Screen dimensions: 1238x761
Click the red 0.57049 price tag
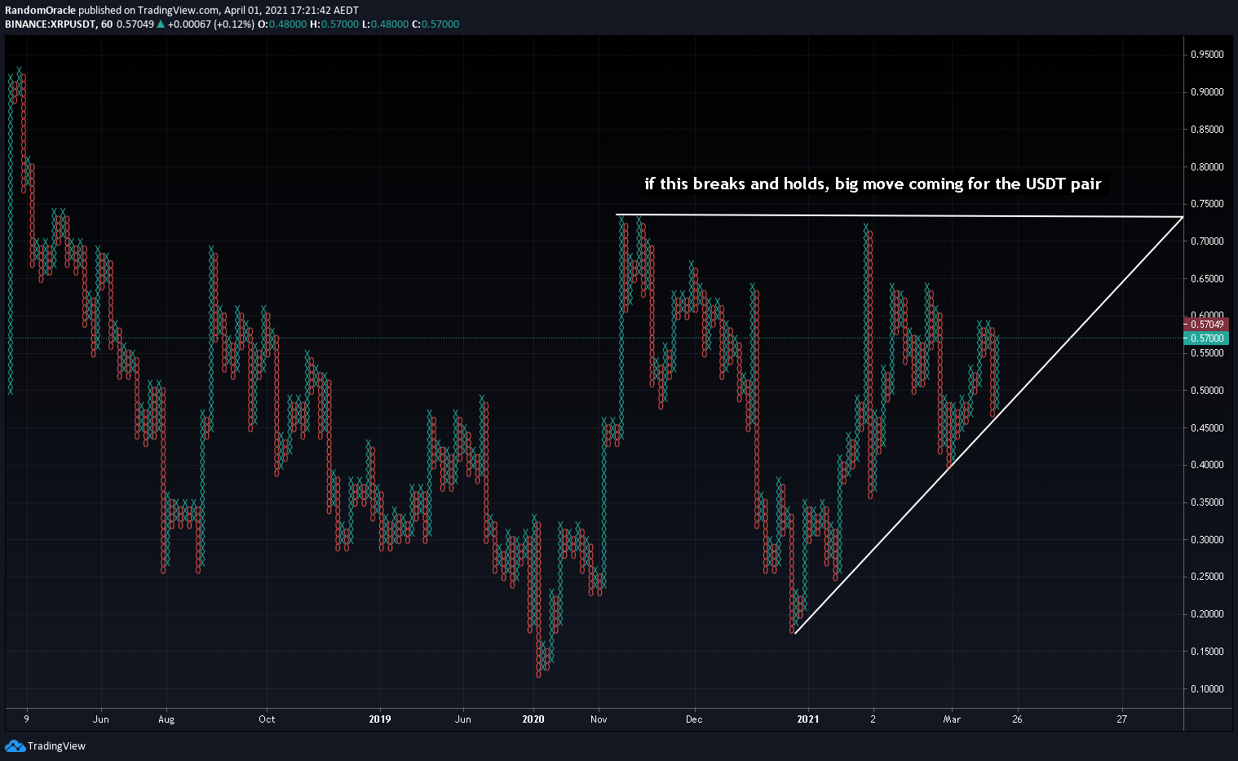[x=1206, y=325]
